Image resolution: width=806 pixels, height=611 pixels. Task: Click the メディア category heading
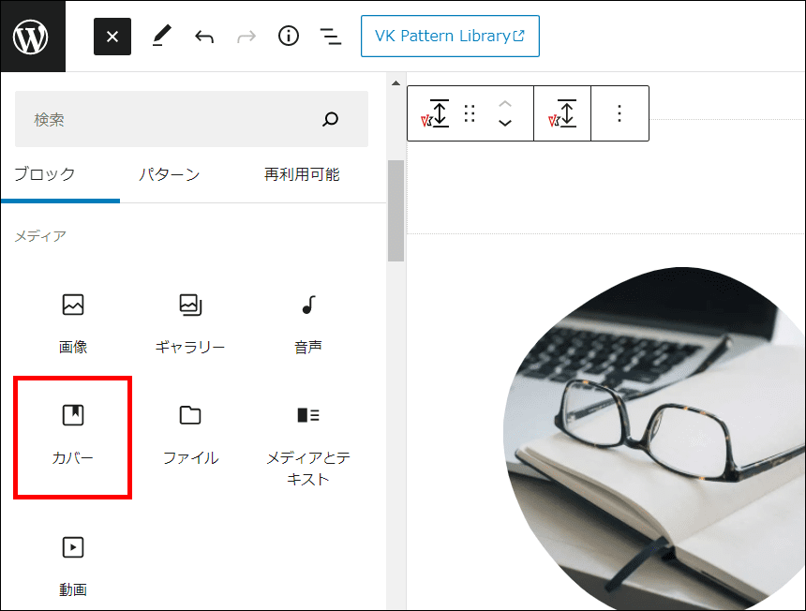40,236
